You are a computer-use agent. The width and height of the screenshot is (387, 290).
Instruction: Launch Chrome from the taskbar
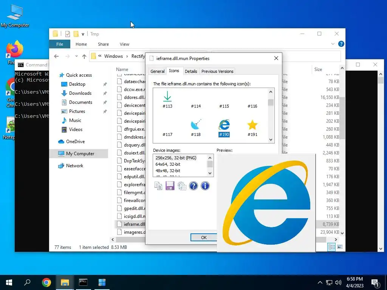coord(46,282)
